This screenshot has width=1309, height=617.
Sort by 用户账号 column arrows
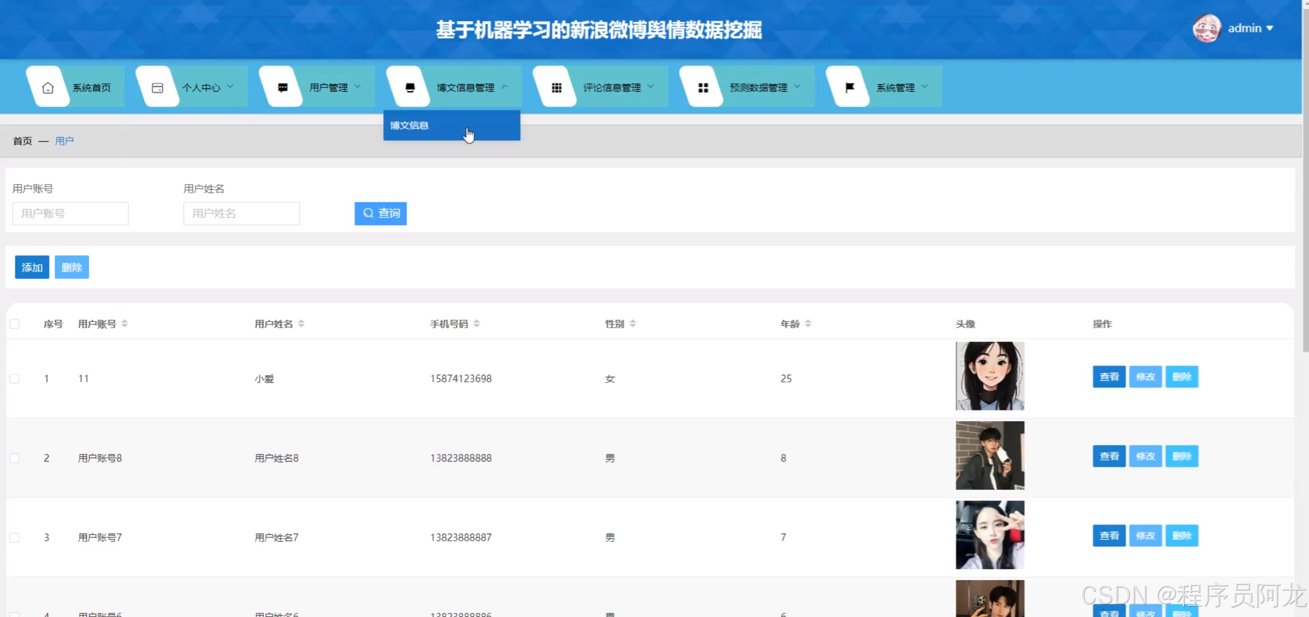coord(124,324)
